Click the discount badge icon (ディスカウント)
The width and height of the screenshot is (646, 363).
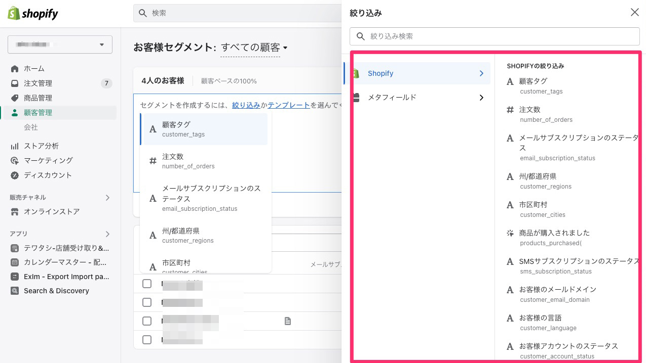pos(15,175)
